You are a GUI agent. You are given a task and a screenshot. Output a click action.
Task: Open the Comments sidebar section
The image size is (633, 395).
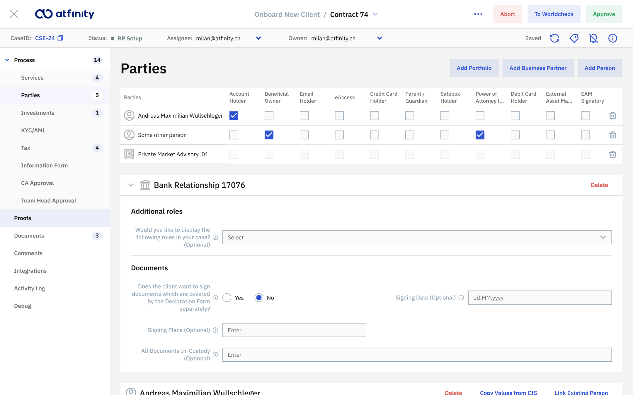pos(55,253)
